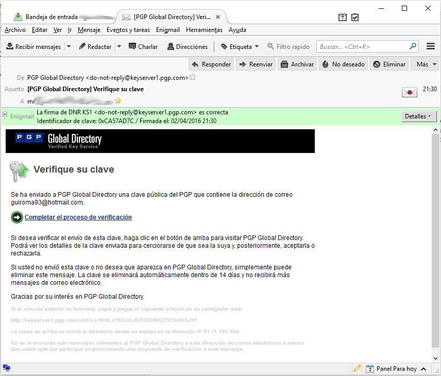
Task: Expand Panel Para hoy chevron arrow
Action: (x=423, y=369)
